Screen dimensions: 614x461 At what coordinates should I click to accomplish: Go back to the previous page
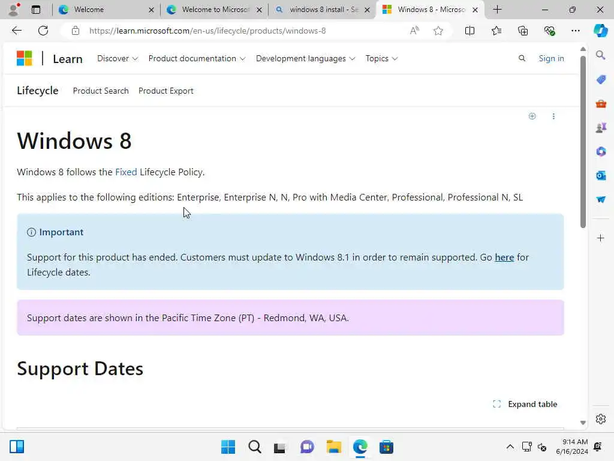click(16, 31)
